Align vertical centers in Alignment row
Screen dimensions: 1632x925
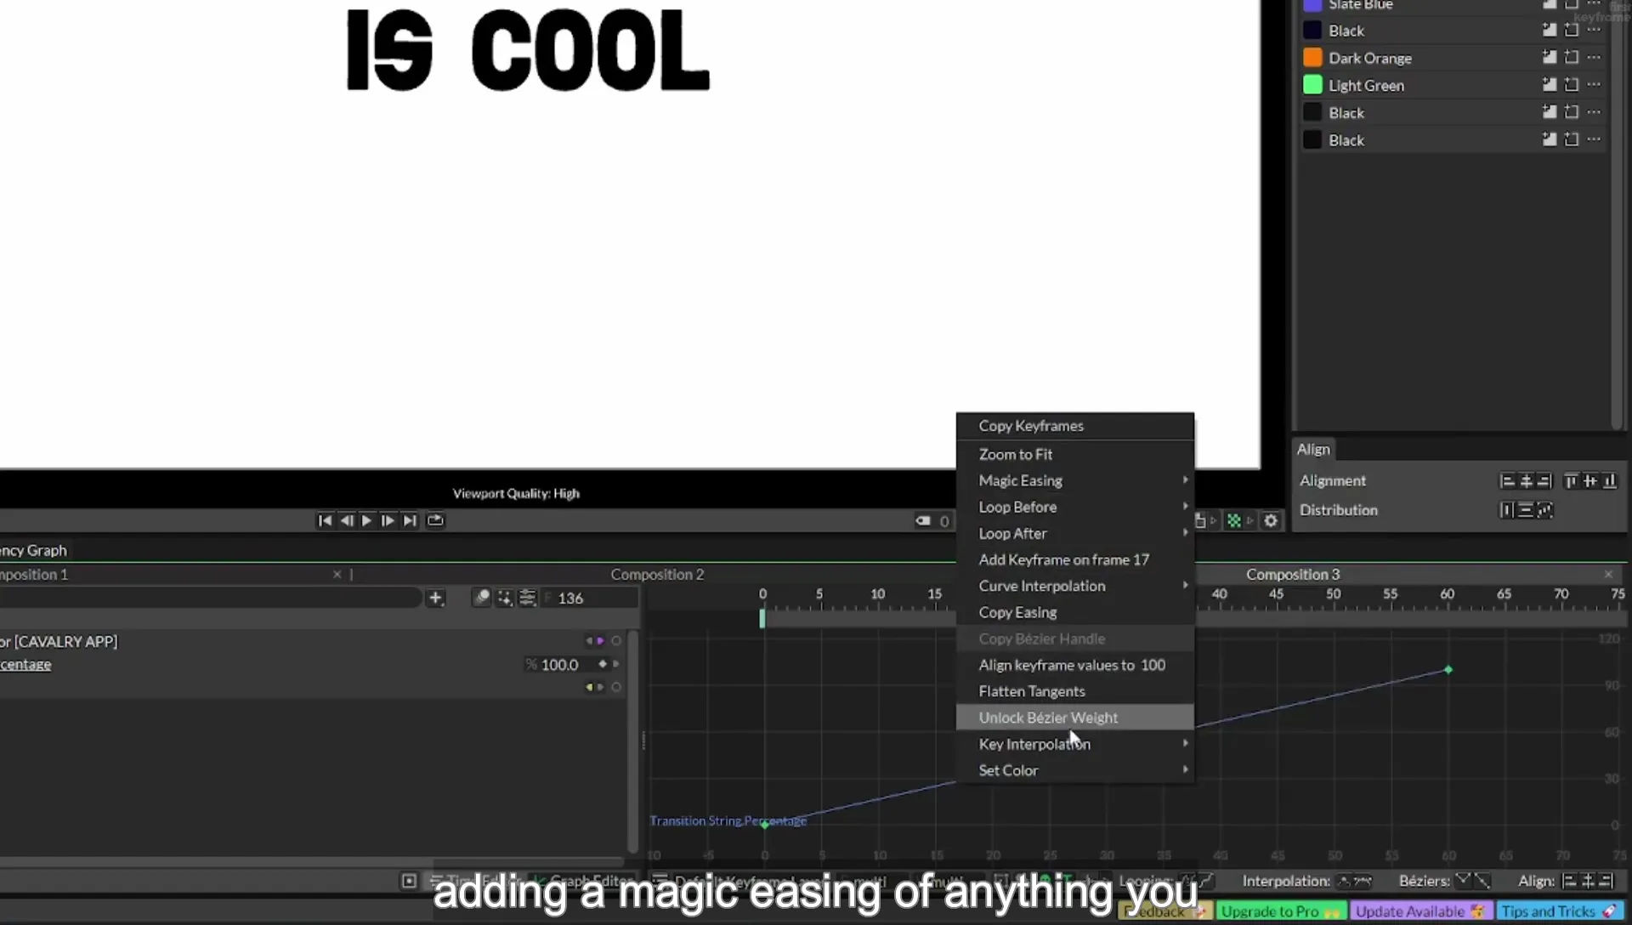1589,481
